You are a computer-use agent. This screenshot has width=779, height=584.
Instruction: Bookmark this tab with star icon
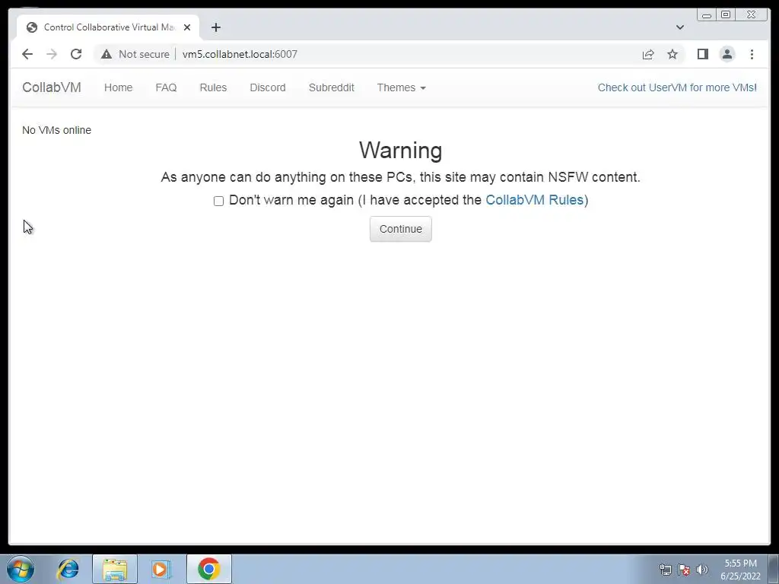click(672, 54)
